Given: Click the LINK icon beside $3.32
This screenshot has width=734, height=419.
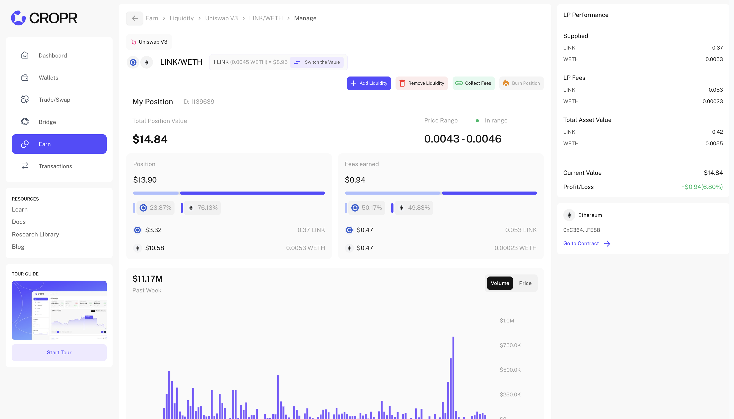Looking at the screenshot, I should tap(137, 230).
